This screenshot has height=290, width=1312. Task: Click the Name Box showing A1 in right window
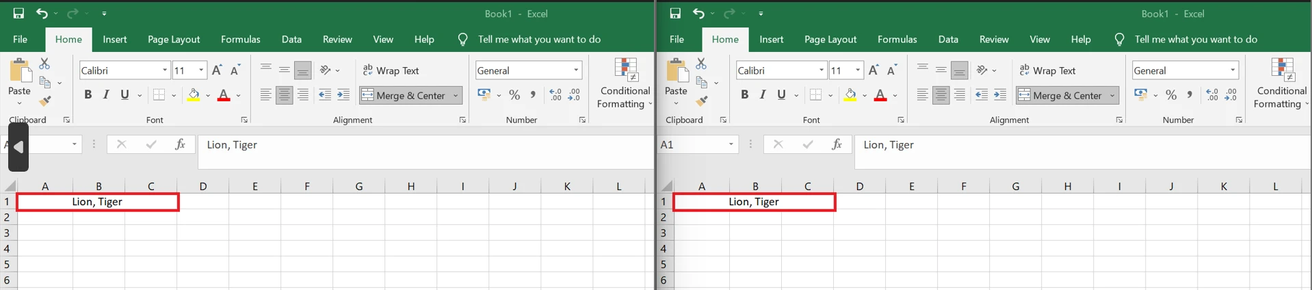[691, 144]
